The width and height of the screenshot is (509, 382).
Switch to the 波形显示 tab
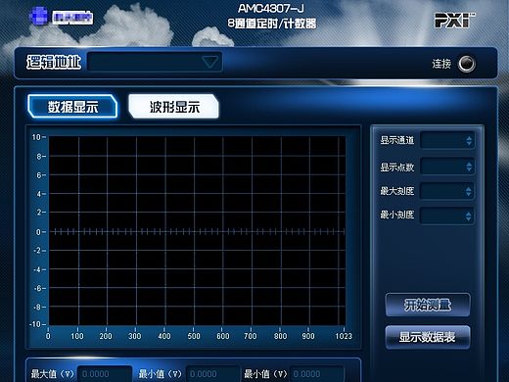point(174,107)
